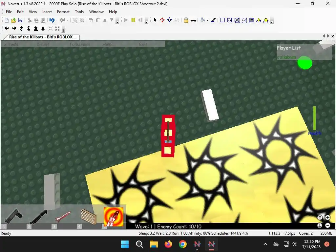This screenshot has height=252, width=336.
Task: Pan camera right with right arrow icon
Action: click(x=14, y=28)
